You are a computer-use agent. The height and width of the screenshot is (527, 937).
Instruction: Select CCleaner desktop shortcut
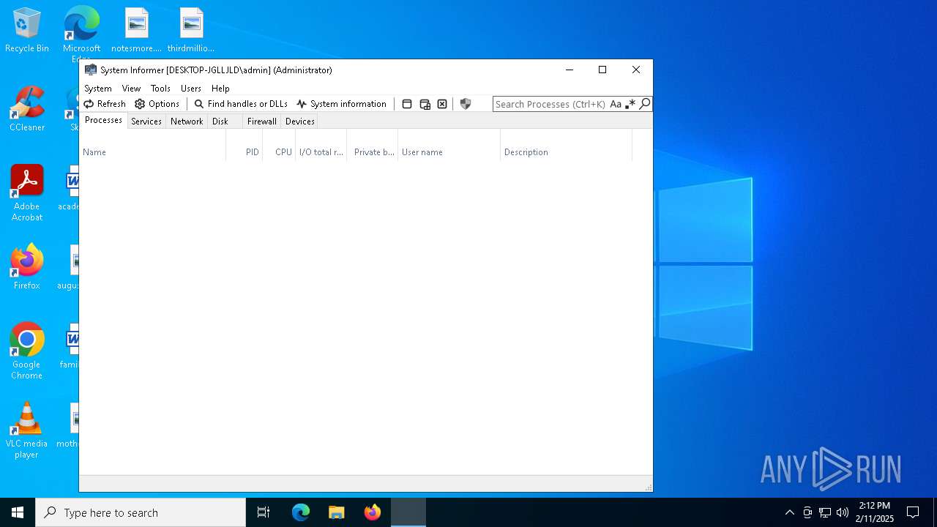[x=27, y=109]
